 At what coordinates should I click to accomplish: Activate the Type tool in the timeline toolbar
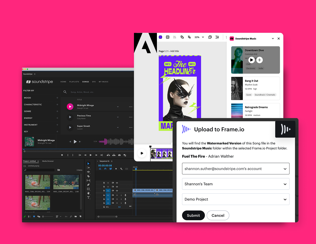(89, 197)
